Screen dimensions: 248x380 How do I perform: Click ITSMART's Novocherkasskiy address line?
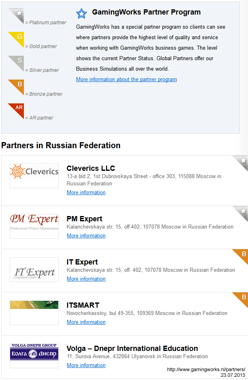coord(147,313)
